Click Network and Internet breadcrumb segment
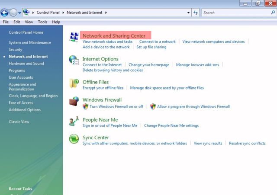The width and height of the screenshot is (277, 195). coord(84,13)
